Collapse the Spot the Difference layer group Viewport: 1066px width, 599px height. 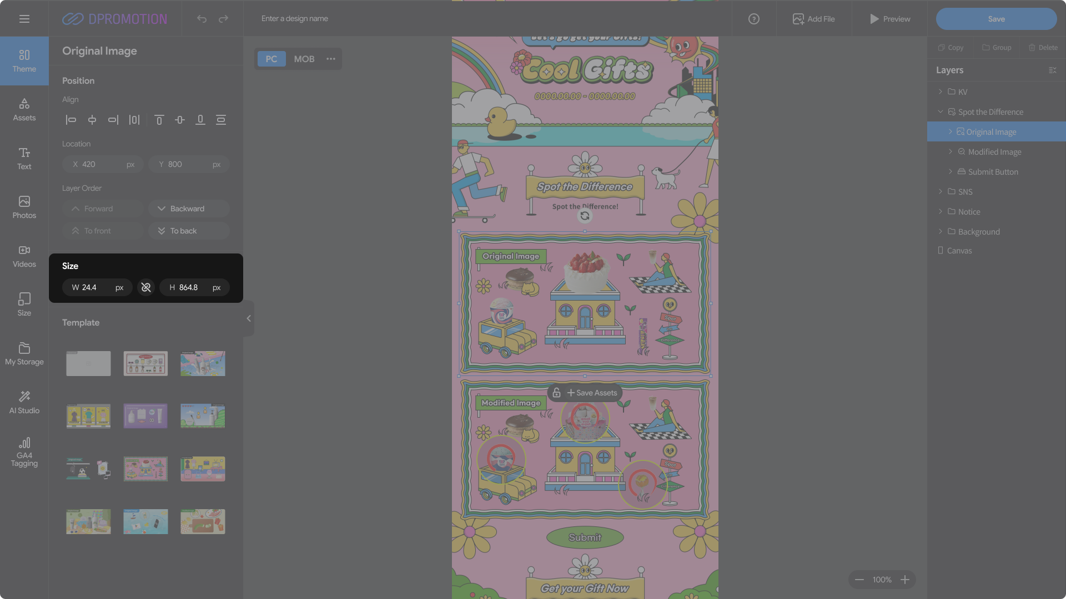[941, 111]
